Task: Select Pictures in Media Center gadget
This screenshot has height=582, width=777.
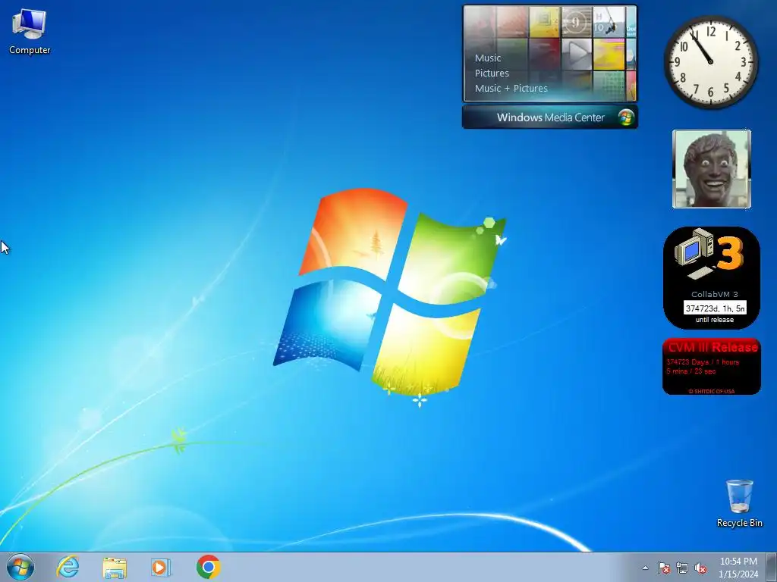Action: [492, 74]
